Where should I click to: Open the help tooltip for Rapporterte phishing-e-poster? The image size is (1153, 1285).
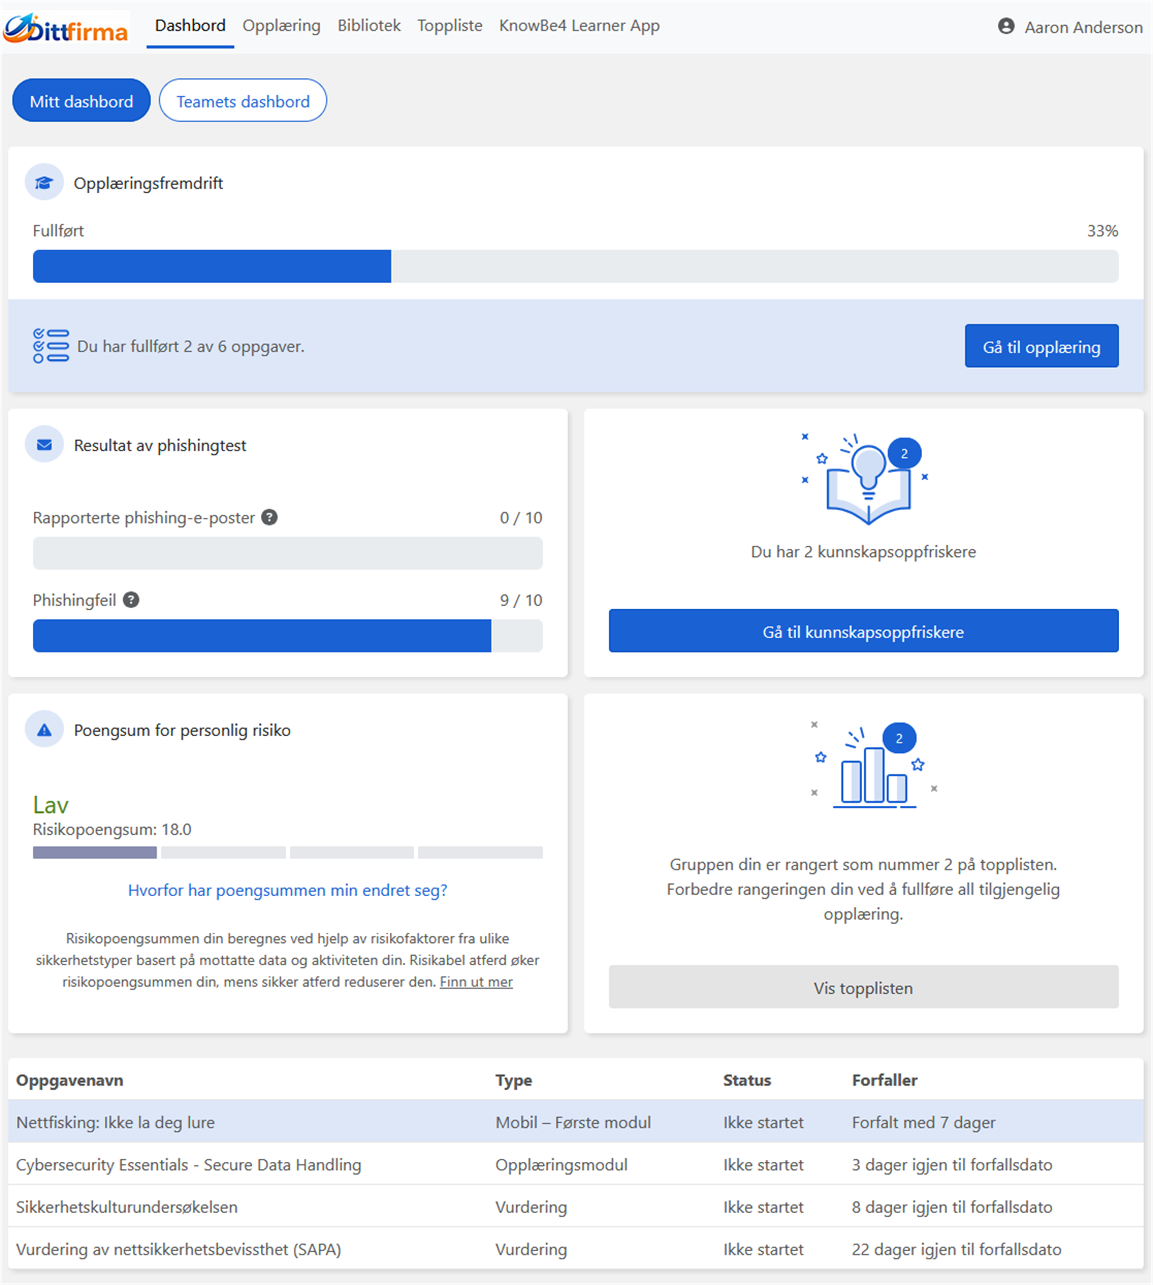click(269, 517)
